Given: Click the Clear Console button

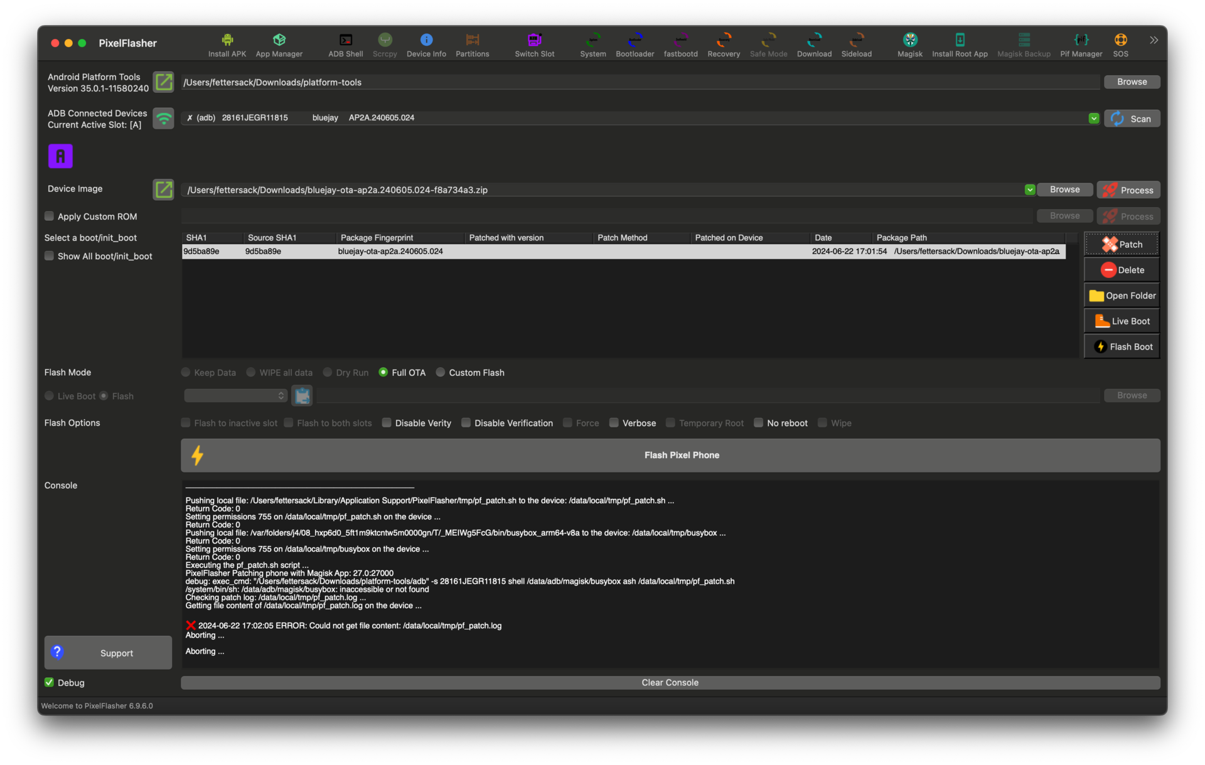Looking at the screenshot, I should pyautogui.click(x=670, y=682).
